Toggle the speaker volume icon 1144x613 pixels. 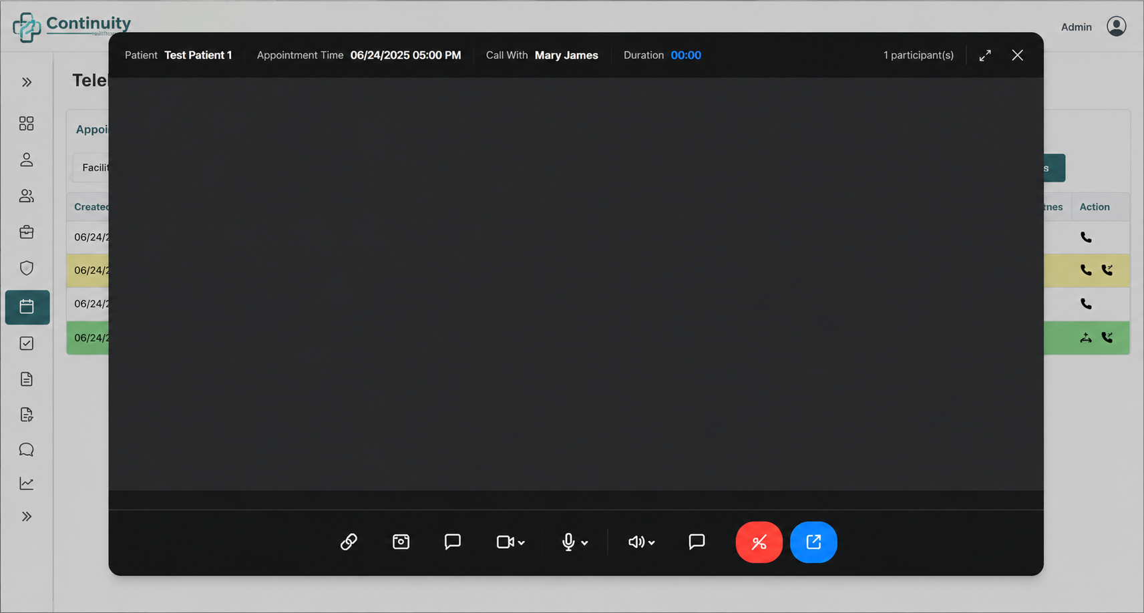pos(636,542)
